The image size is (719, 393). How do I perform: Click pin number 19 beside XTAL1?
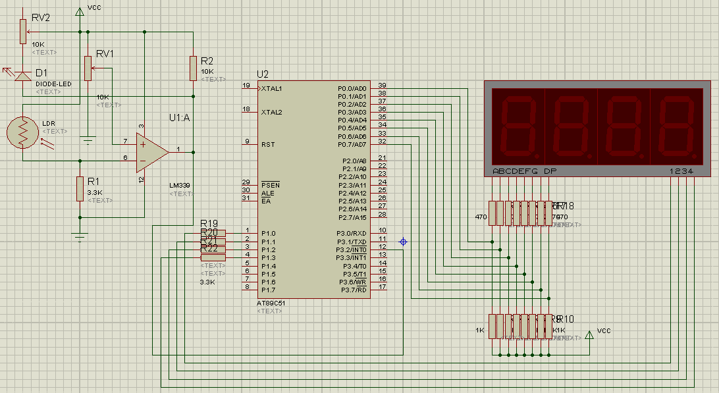(x=246, y=86)
